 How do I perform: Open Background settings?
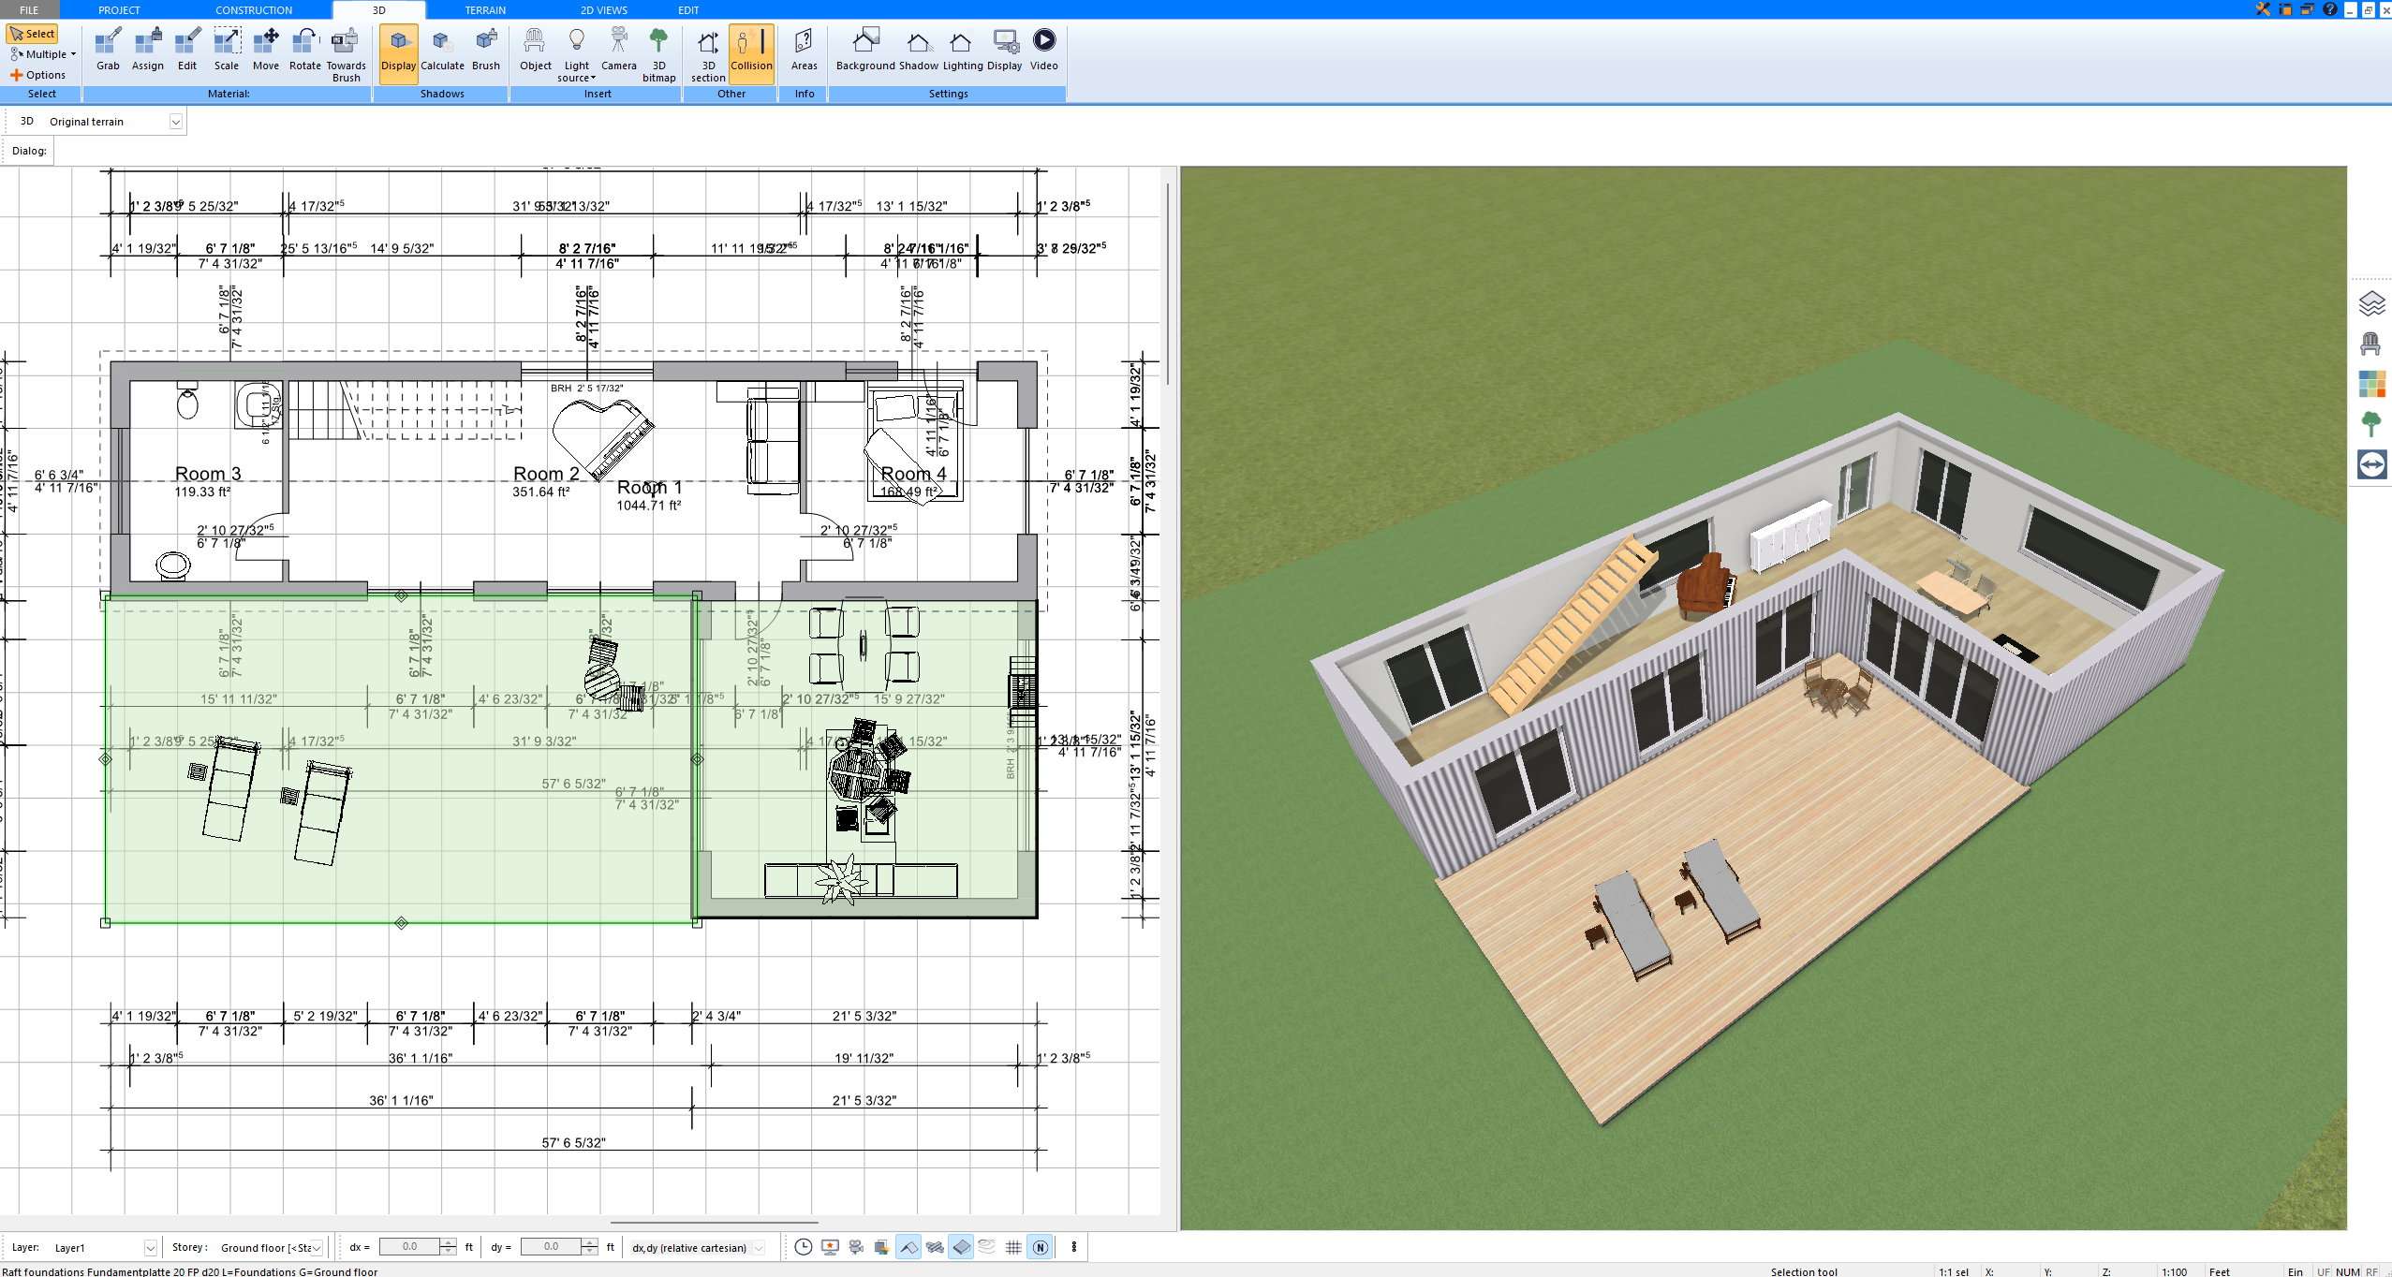point(865,50)
